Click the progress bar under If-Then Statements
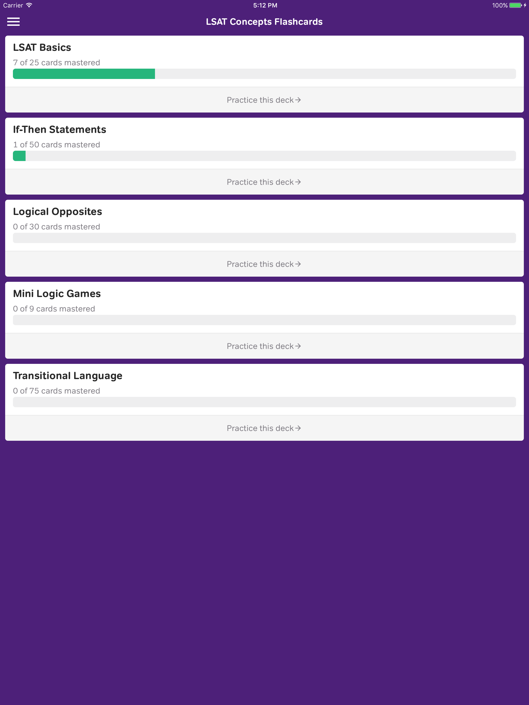 [x=264, y=156]
